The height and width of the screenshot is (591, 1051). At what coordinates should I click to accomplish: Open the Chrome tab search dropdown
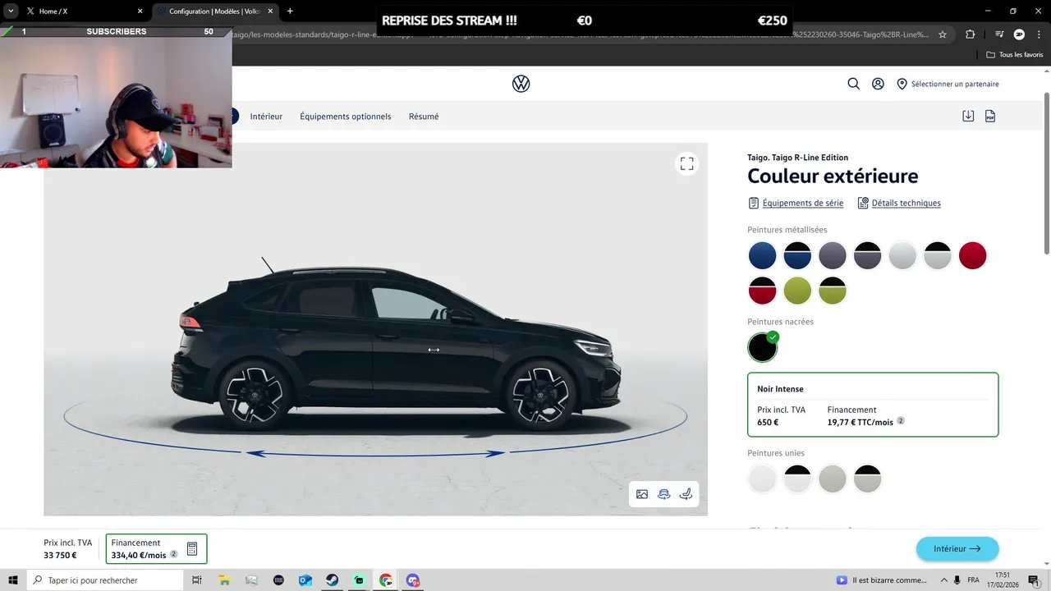click(11, 11)
